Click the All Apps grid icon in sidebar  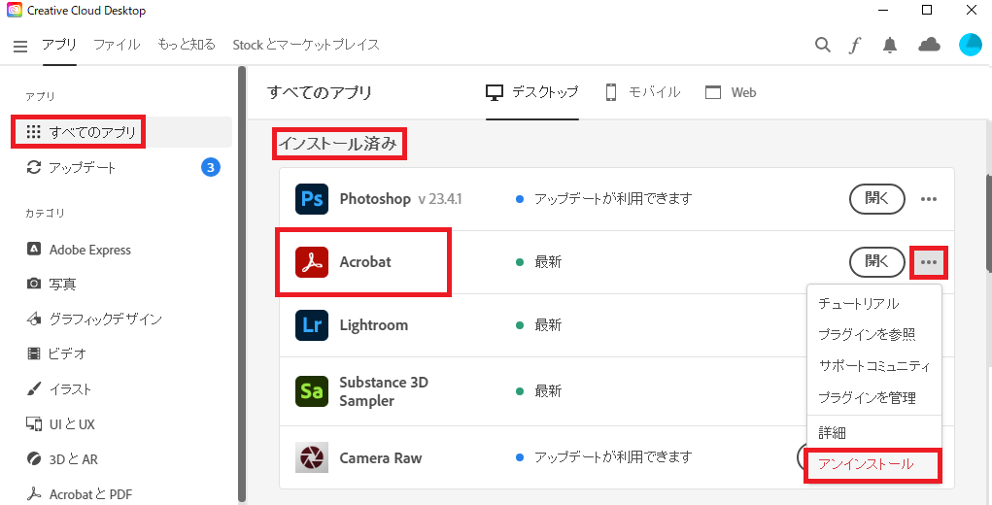coord(34,132)
